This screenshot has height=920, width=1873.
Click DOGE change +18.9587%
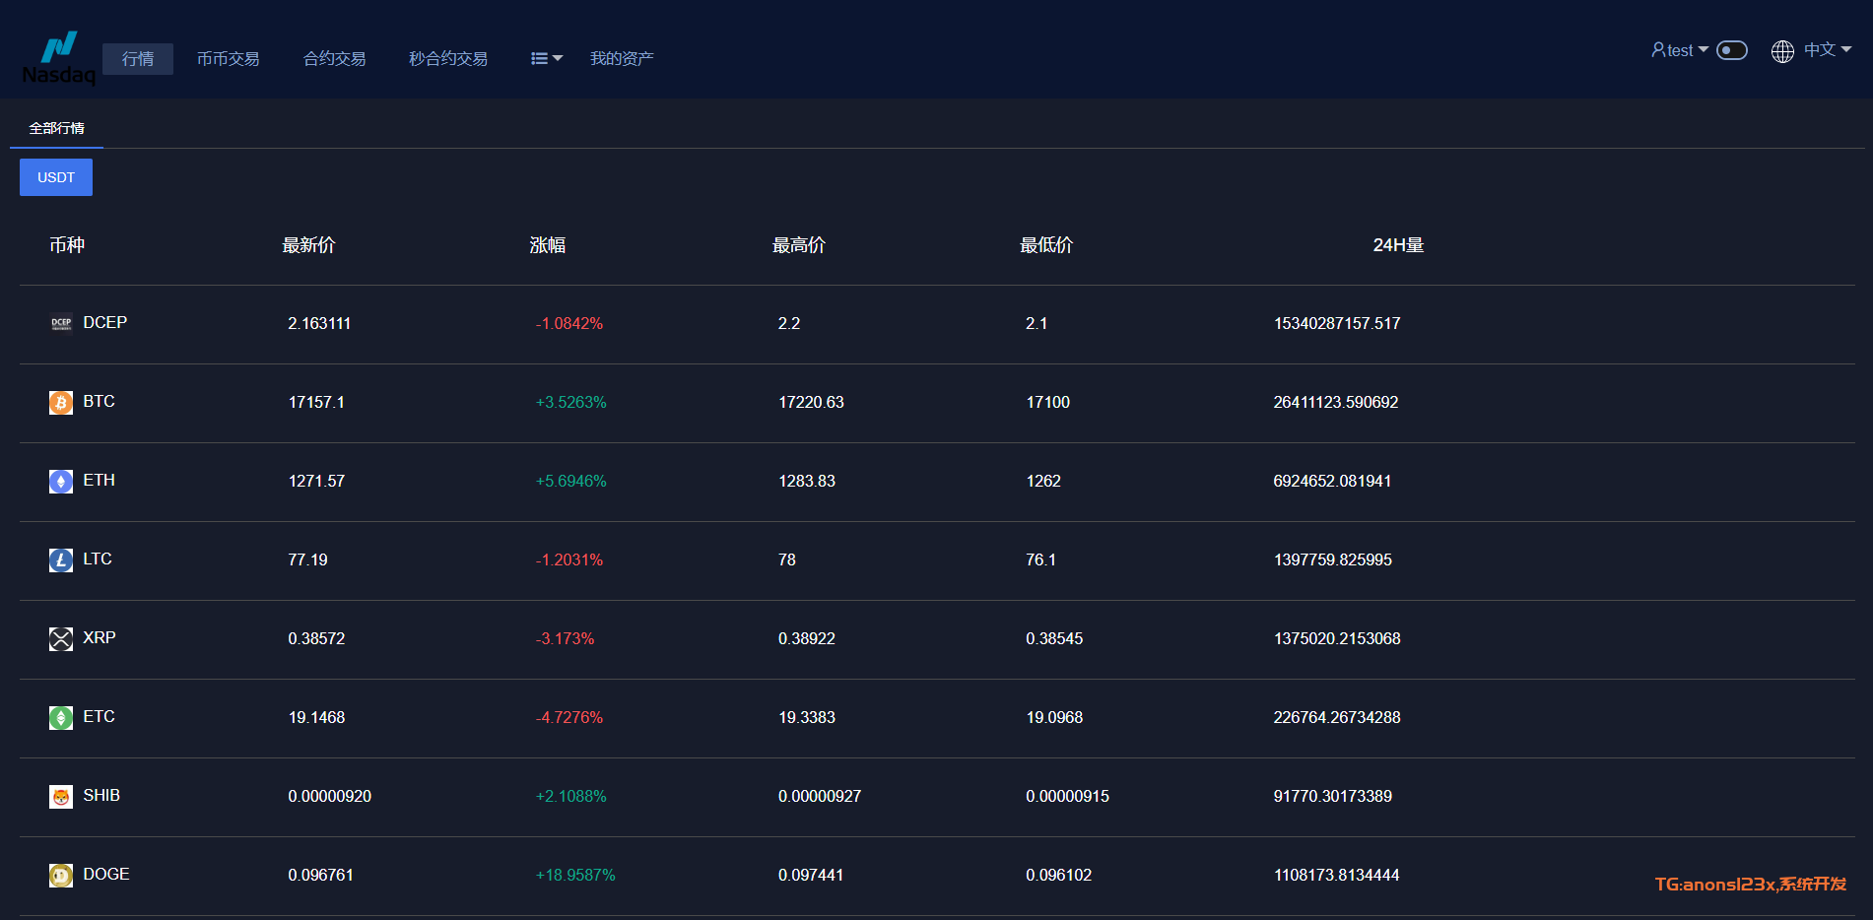tap(575, 875)
